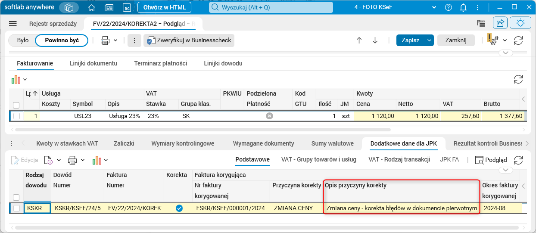Screen dimensions: 536x233
Task: Toggle the light theme sun button
Action: click(520, 23)
